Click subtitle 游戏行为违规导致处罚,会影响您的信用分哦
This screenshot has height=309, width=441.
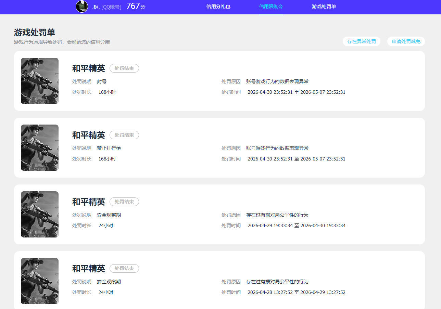click(62, 42)
